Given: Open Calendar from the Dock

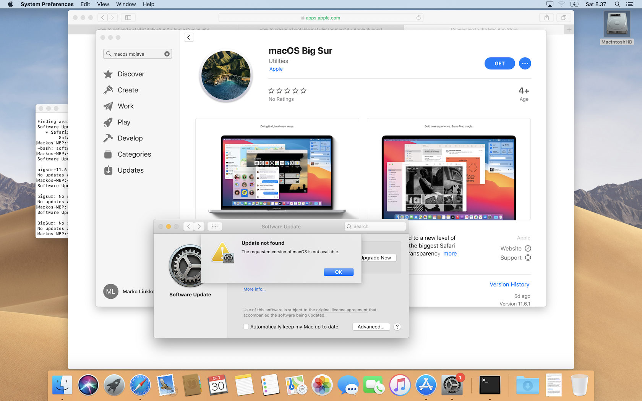Looking at the screenshot, I should tap(218, 385).
